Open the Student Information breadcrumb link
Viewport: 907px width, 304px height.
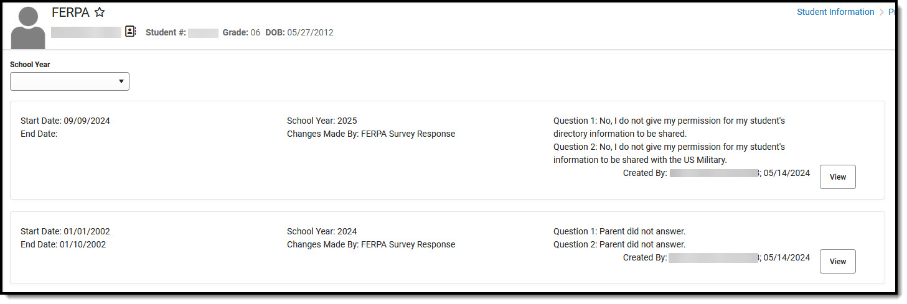click(835, 12)
